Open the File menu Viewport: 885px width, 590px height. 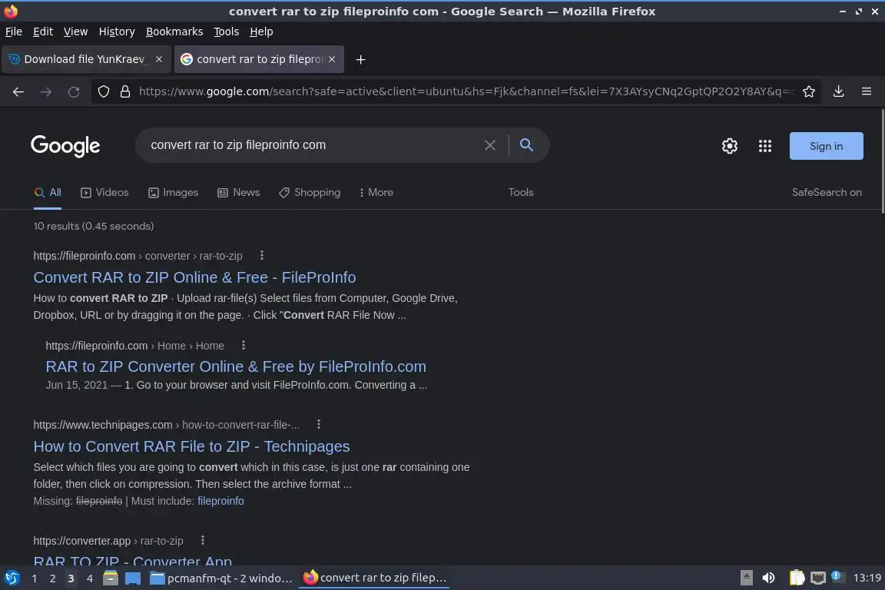click(x=14, y=31)
